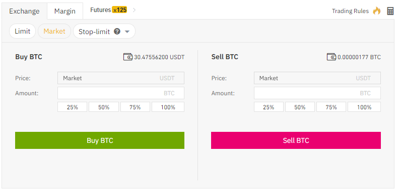Select the Limit order type
The height and width of the screenshot is (190, 398).
click(x=22, y=31)
